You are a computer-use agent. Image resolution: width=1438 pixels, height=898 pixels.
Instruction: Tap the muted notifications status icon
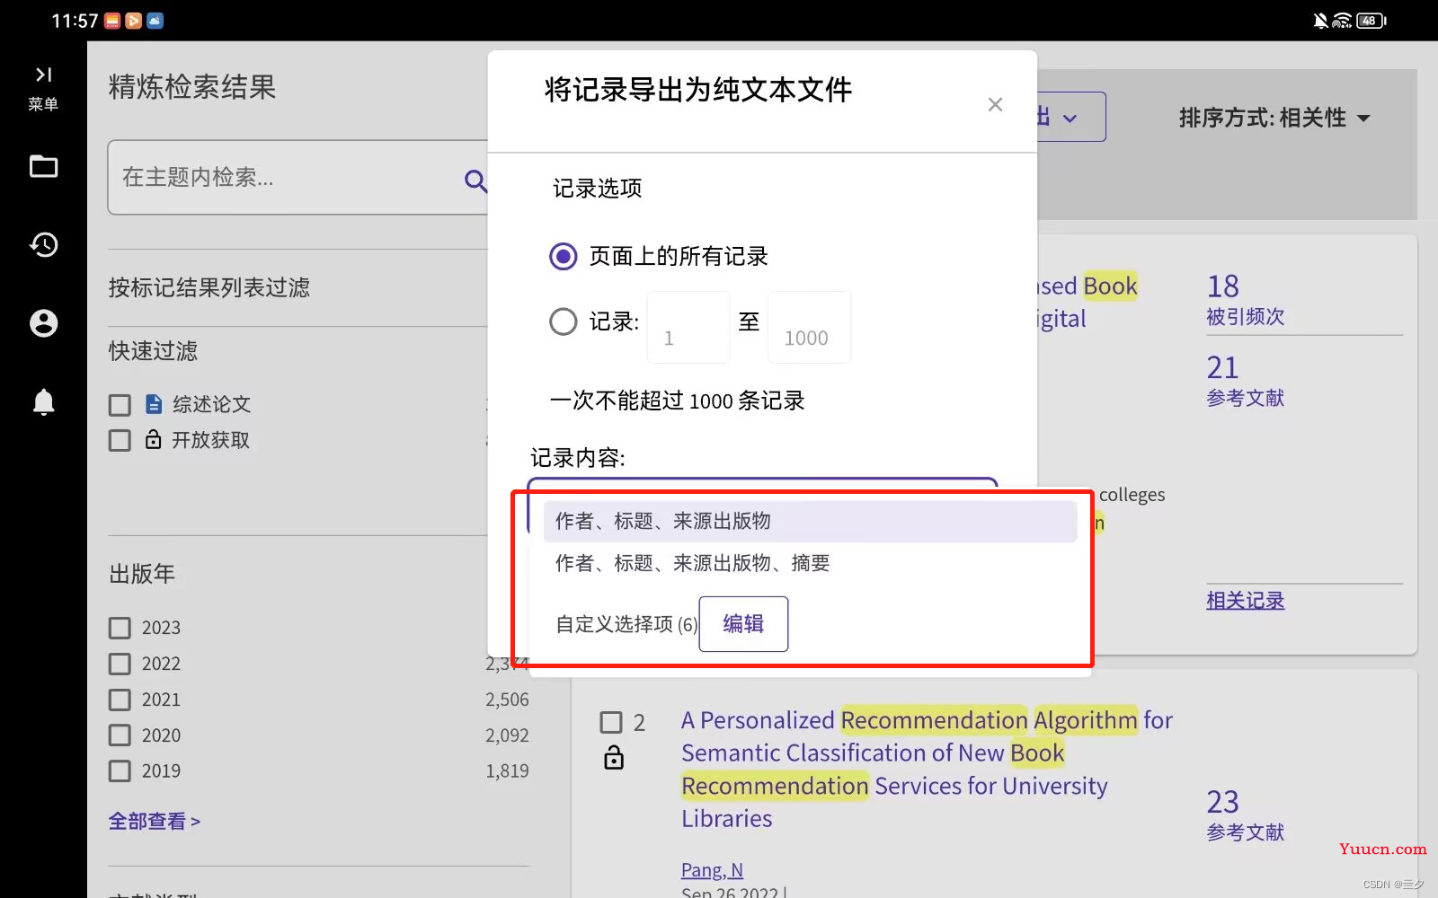pyautogui.click(x=1320, y=21)
